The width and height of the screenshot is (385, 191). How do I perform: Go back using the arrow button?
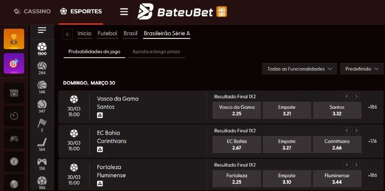tap(68, 34)
